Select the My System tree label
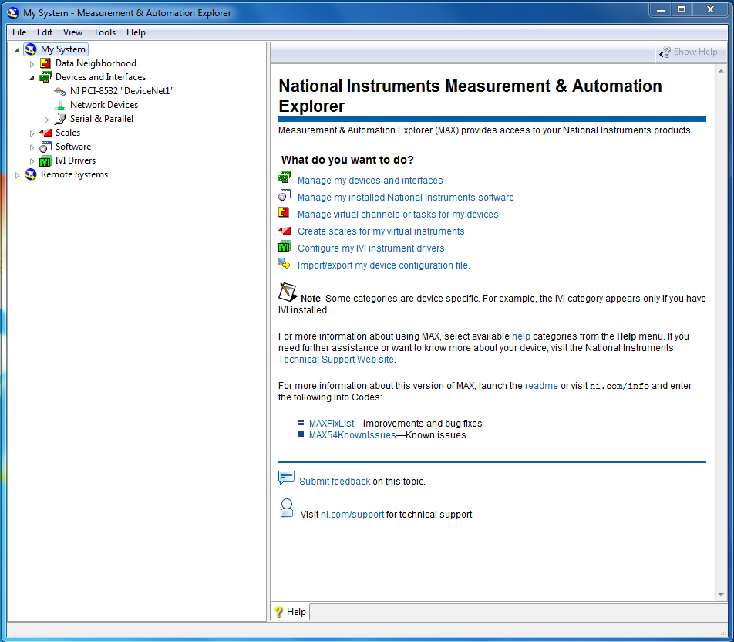734x642 pixels. click(62, 49)
